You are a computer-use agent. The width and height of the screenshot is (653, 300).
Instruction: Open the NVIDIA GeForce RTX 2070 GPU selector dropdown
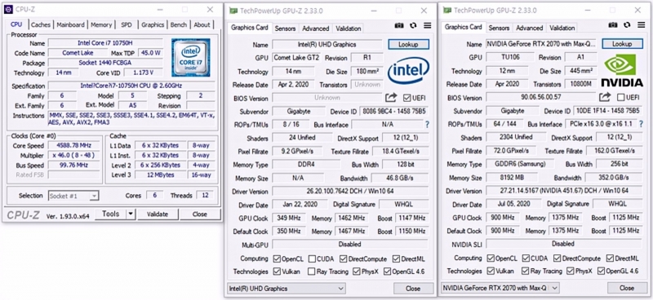point(500,288)
